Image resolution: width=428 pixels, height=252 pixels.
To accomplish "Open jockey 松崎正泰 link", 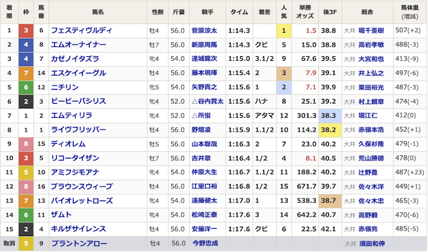I will pyautogui.click(x=204, y=215).
